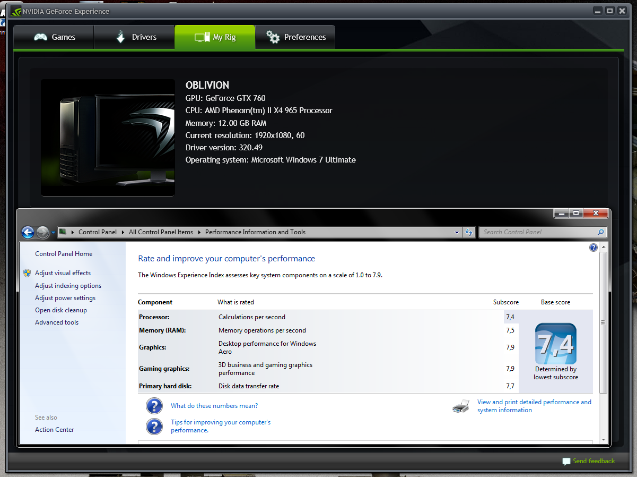Viewport: 637px width, 477px height.
Task: Close the Control Panel window
Action: [596, 213]
